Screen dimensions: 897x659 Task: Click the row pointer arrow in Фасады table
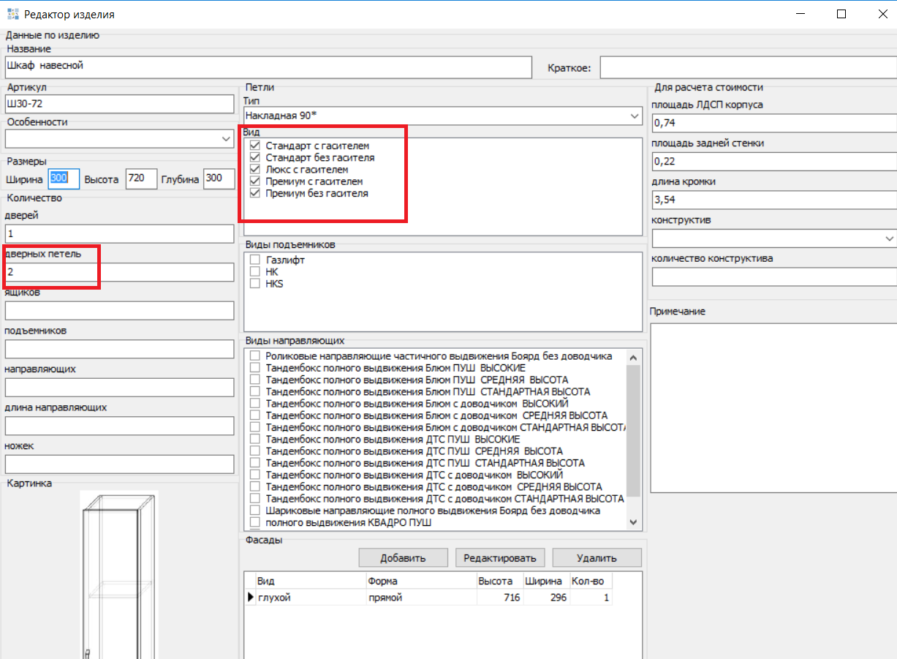coord(250,598)
